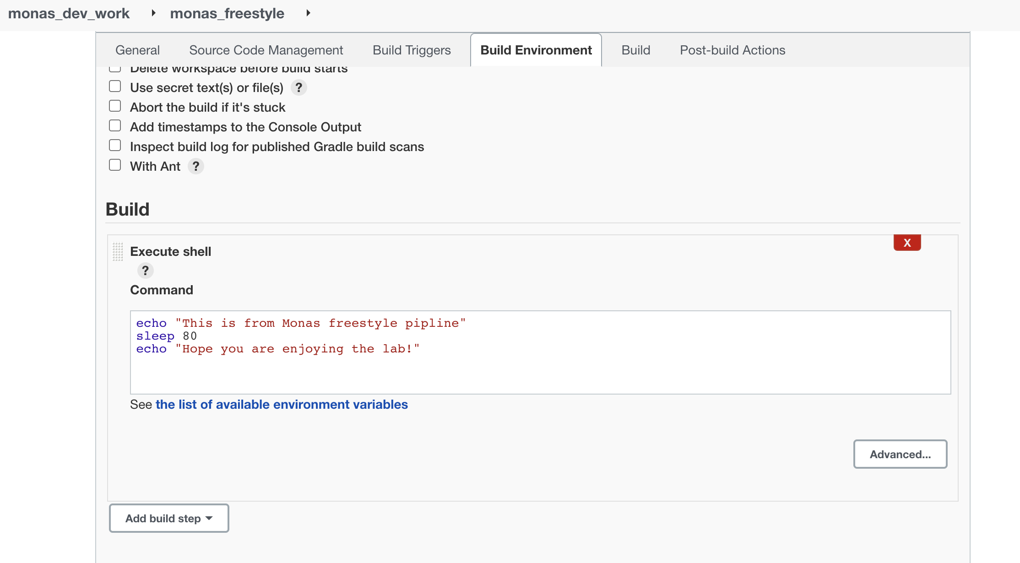1020x563 pixels.
Task: Switch to the General tab
Action: (x=137, y=50)
